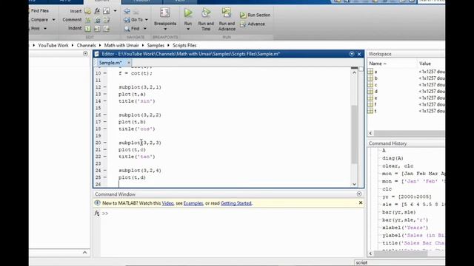The image size is (474, 266).
Task: Open the Go To dropdown arrow
Action: point(147,20)
